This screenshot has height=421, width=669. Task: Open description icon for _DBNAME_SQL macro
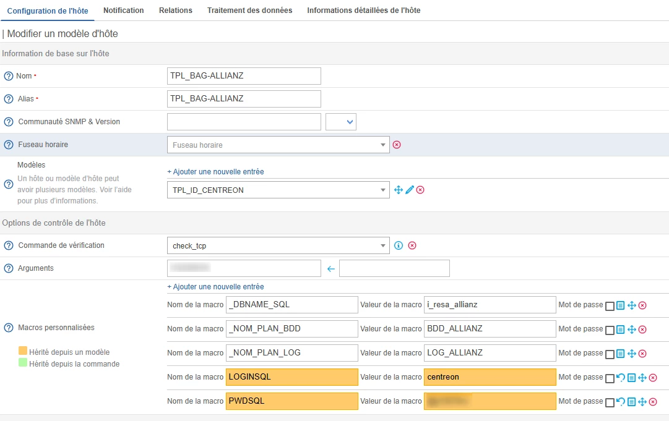coord(621,305)
